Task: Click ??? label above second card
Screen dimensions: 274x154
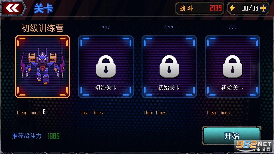Action: click(x=106, y=28)
